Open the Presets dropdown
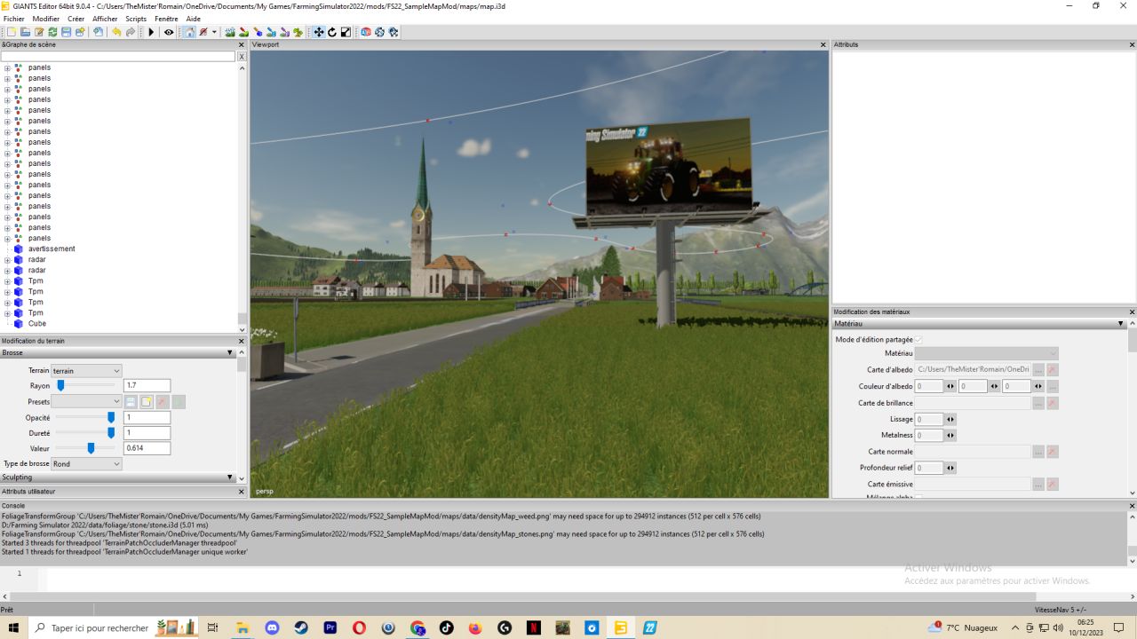The width and height of the screenshot is (1137, 639). pyautogui.click(x=86, y=402)
